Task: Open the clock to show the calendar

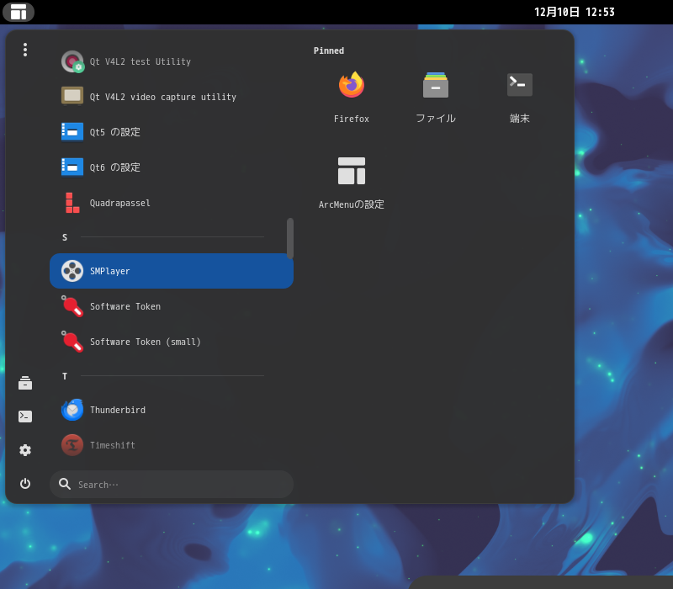Action: point(575,12)
